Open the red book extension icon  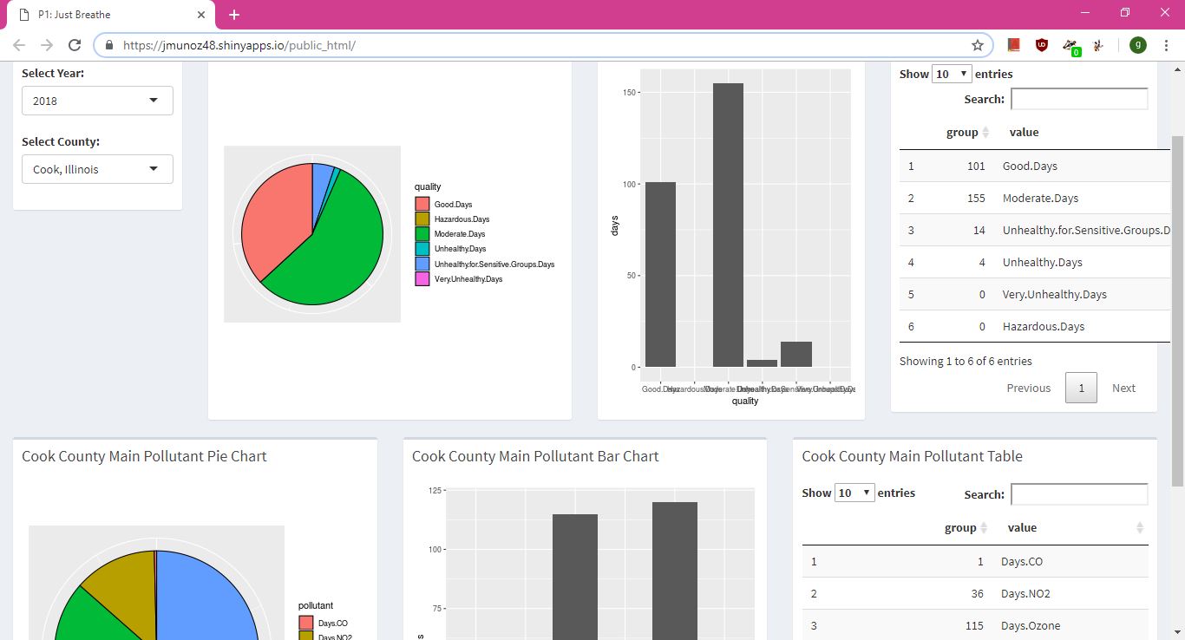coord(1013,45)
